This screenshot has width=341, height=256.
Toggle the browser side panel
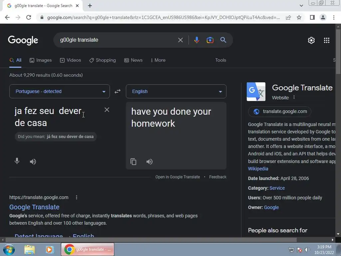[312, 17]
